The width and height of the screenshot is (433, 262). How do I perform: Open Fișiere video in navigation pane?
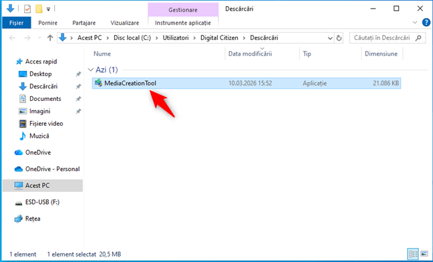46,124
